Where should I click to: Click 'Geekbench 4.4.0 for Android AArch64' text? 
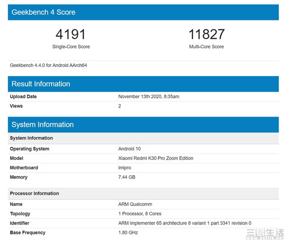pos(48,65)
